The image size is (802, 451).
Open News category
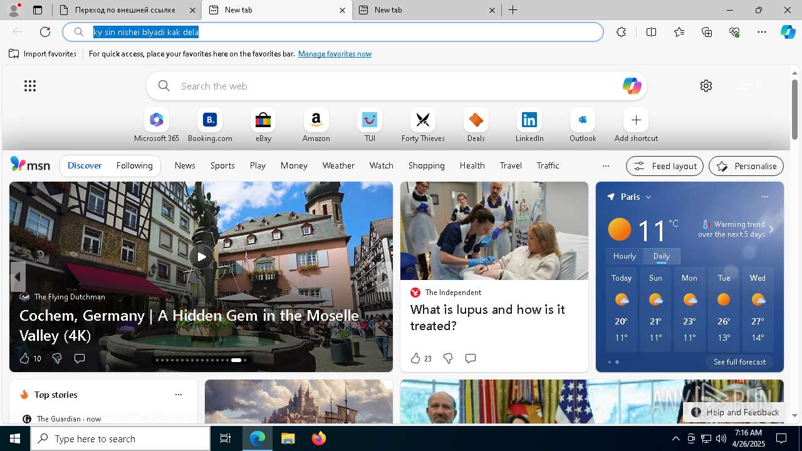coord(185,165)
